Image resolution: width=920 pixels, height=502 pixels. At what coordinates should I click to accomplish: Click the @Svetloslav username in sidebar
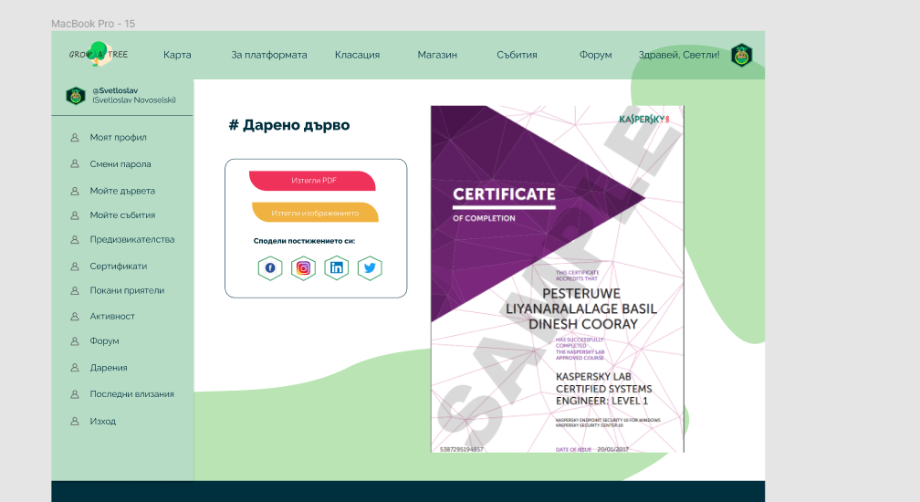point(115,90)
